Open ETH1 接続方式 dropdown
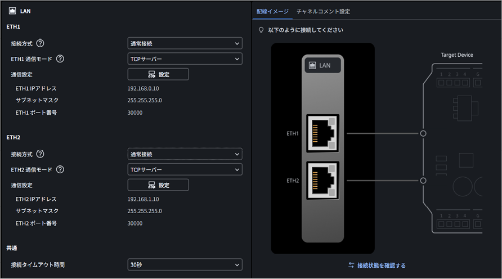The width and height of the screenshot is (502, 279). pyautogui.click(x=185, y=43)
